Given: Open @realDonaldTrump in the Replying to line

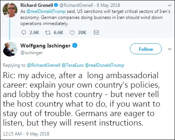Looking at the screenshot, I should point(105,65).
